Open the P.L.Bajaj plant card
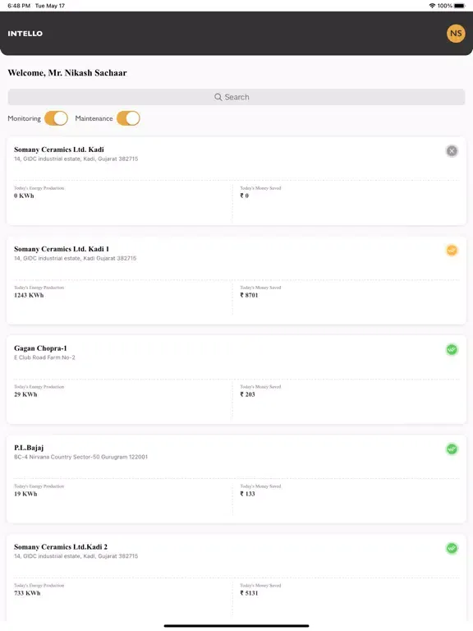 236,479
